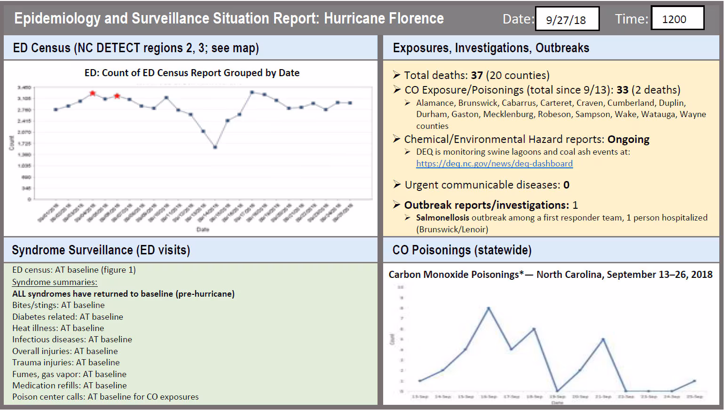Toggle the Chemical/Environmental Hazard reports entry

(x=524, y=139)
